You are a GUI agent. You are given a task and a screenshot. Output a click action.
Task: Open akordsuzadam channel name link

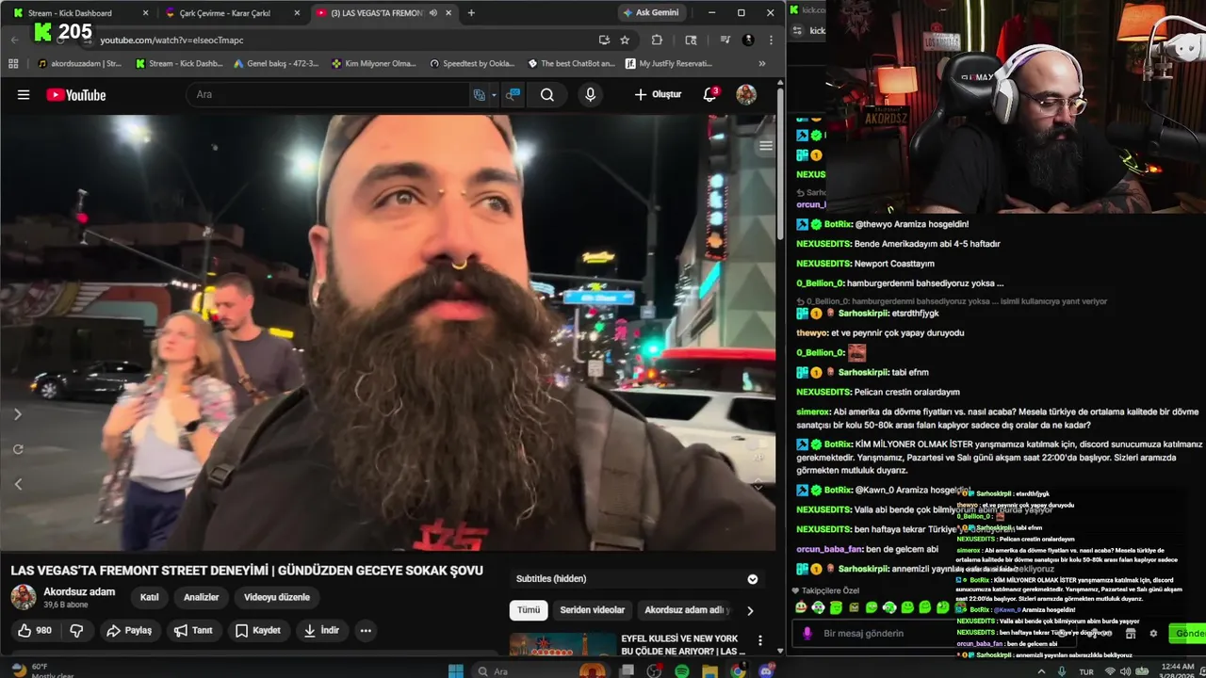click(79, 591)
